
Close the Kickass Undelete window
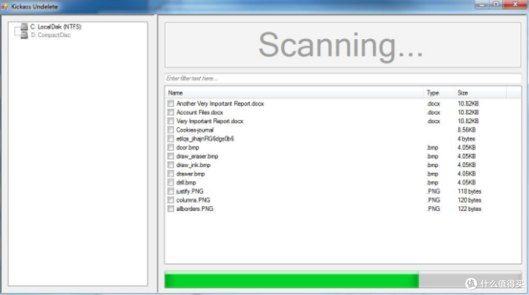(x=515, y=5)
